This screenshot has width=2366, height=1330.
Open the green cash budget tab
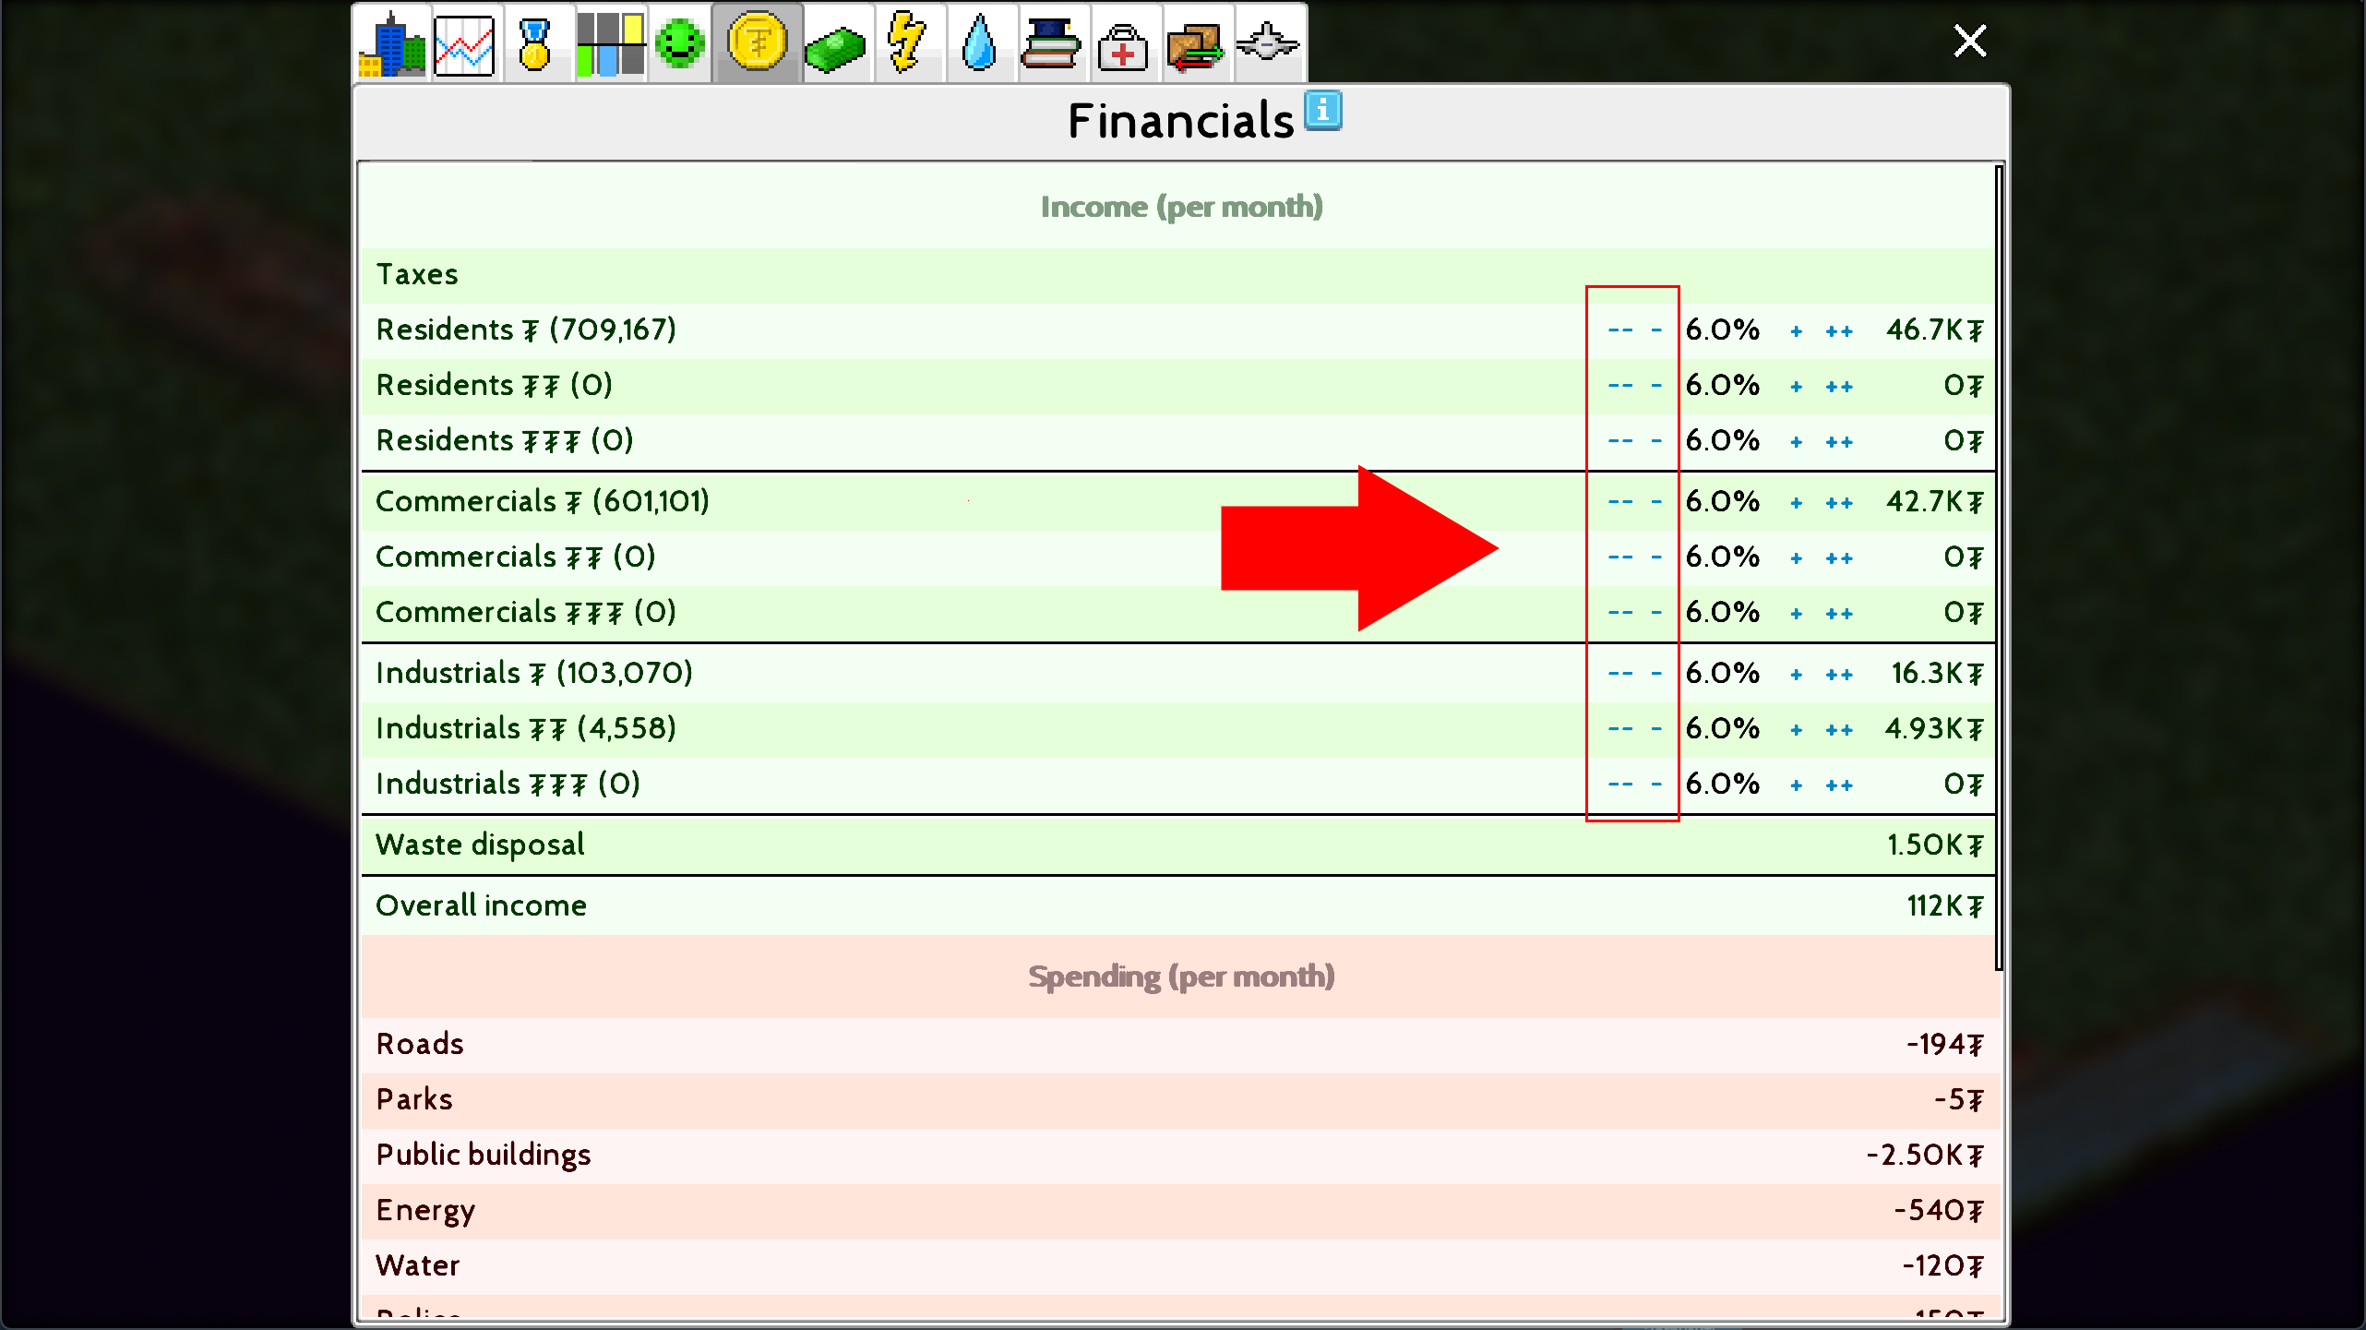[x=834, y=43]
